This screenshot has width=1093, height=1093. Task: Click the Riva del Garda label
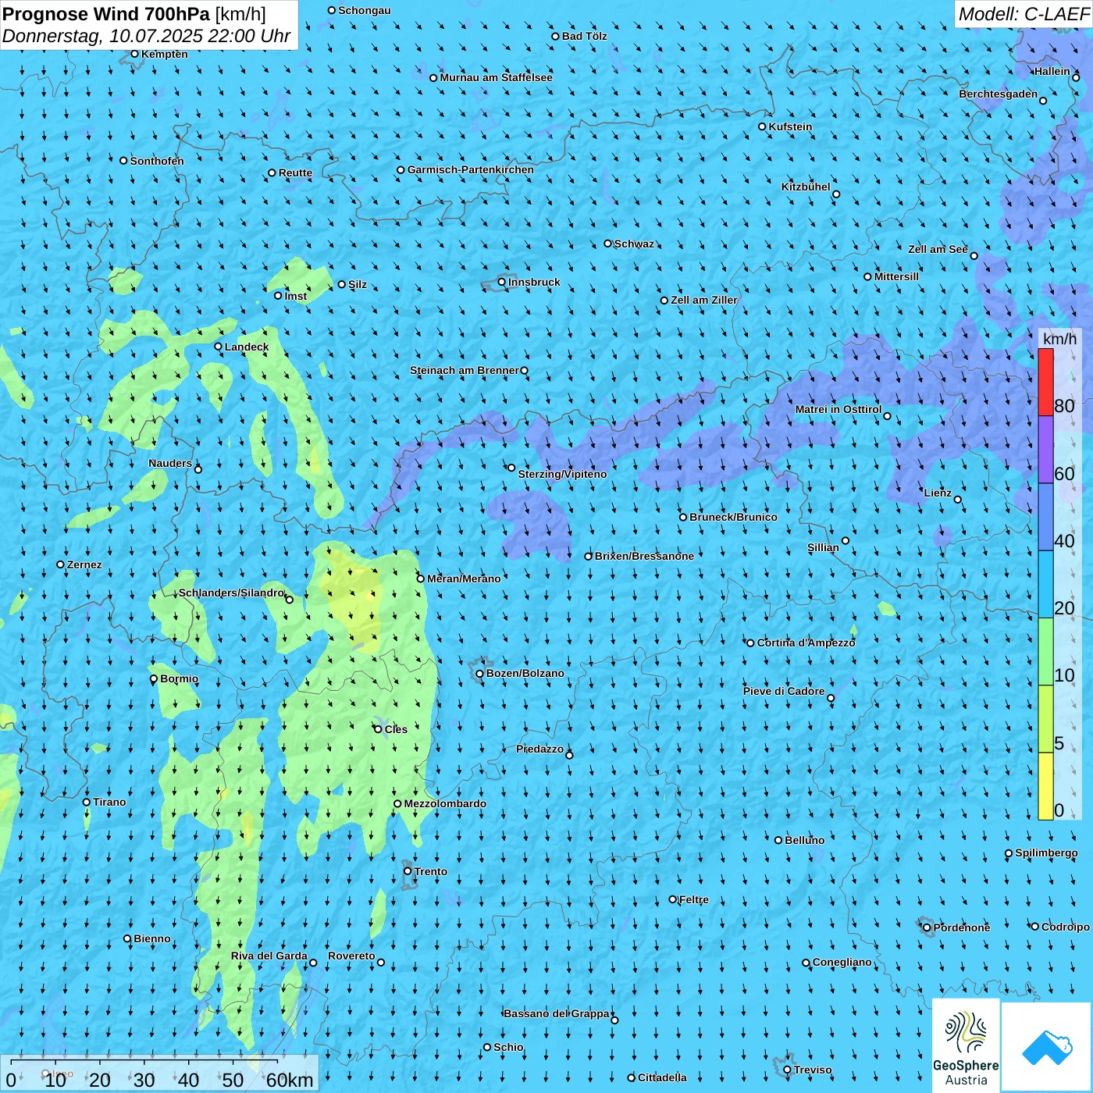pyautogui.click(x=269, y=956)
